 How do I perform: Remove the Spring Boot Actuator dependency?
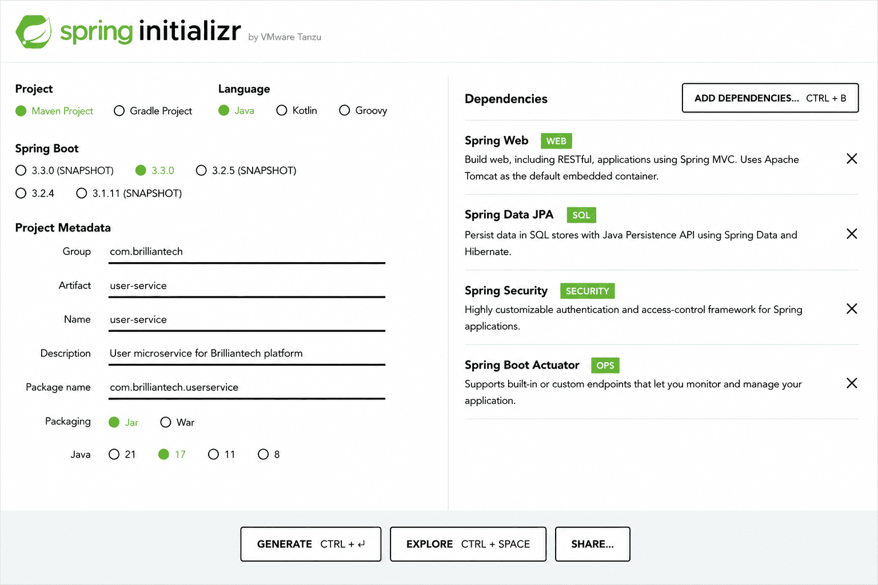(852, 383)
